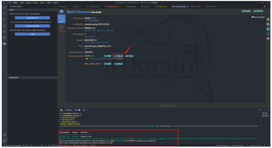Image resolution: width=272 pixels, height=148 pixels.
Task: Split the editor to the right
Action: (x=265, y=7)
